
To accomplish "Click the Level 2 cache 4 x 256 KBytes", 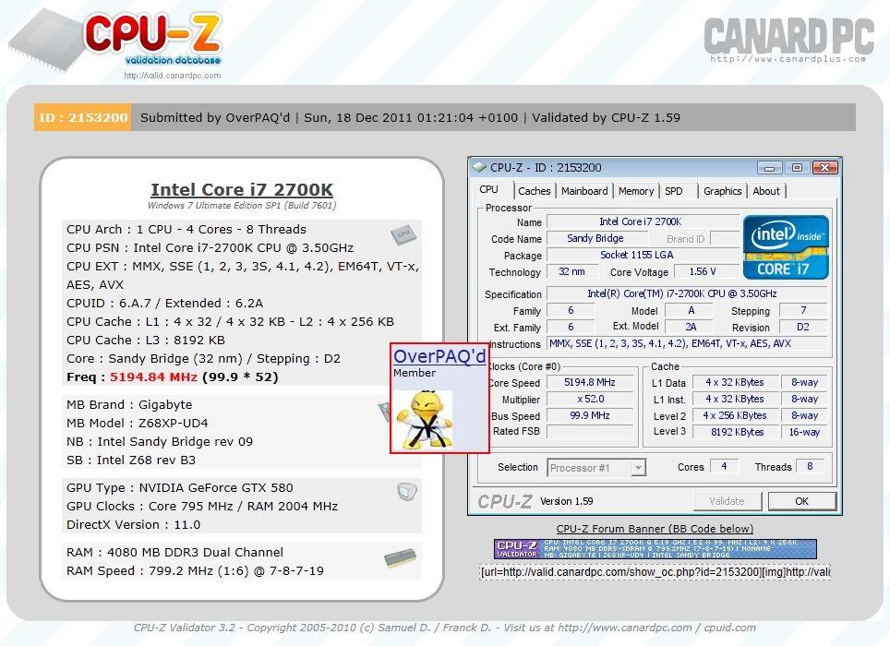I will (x=738, y=415).
